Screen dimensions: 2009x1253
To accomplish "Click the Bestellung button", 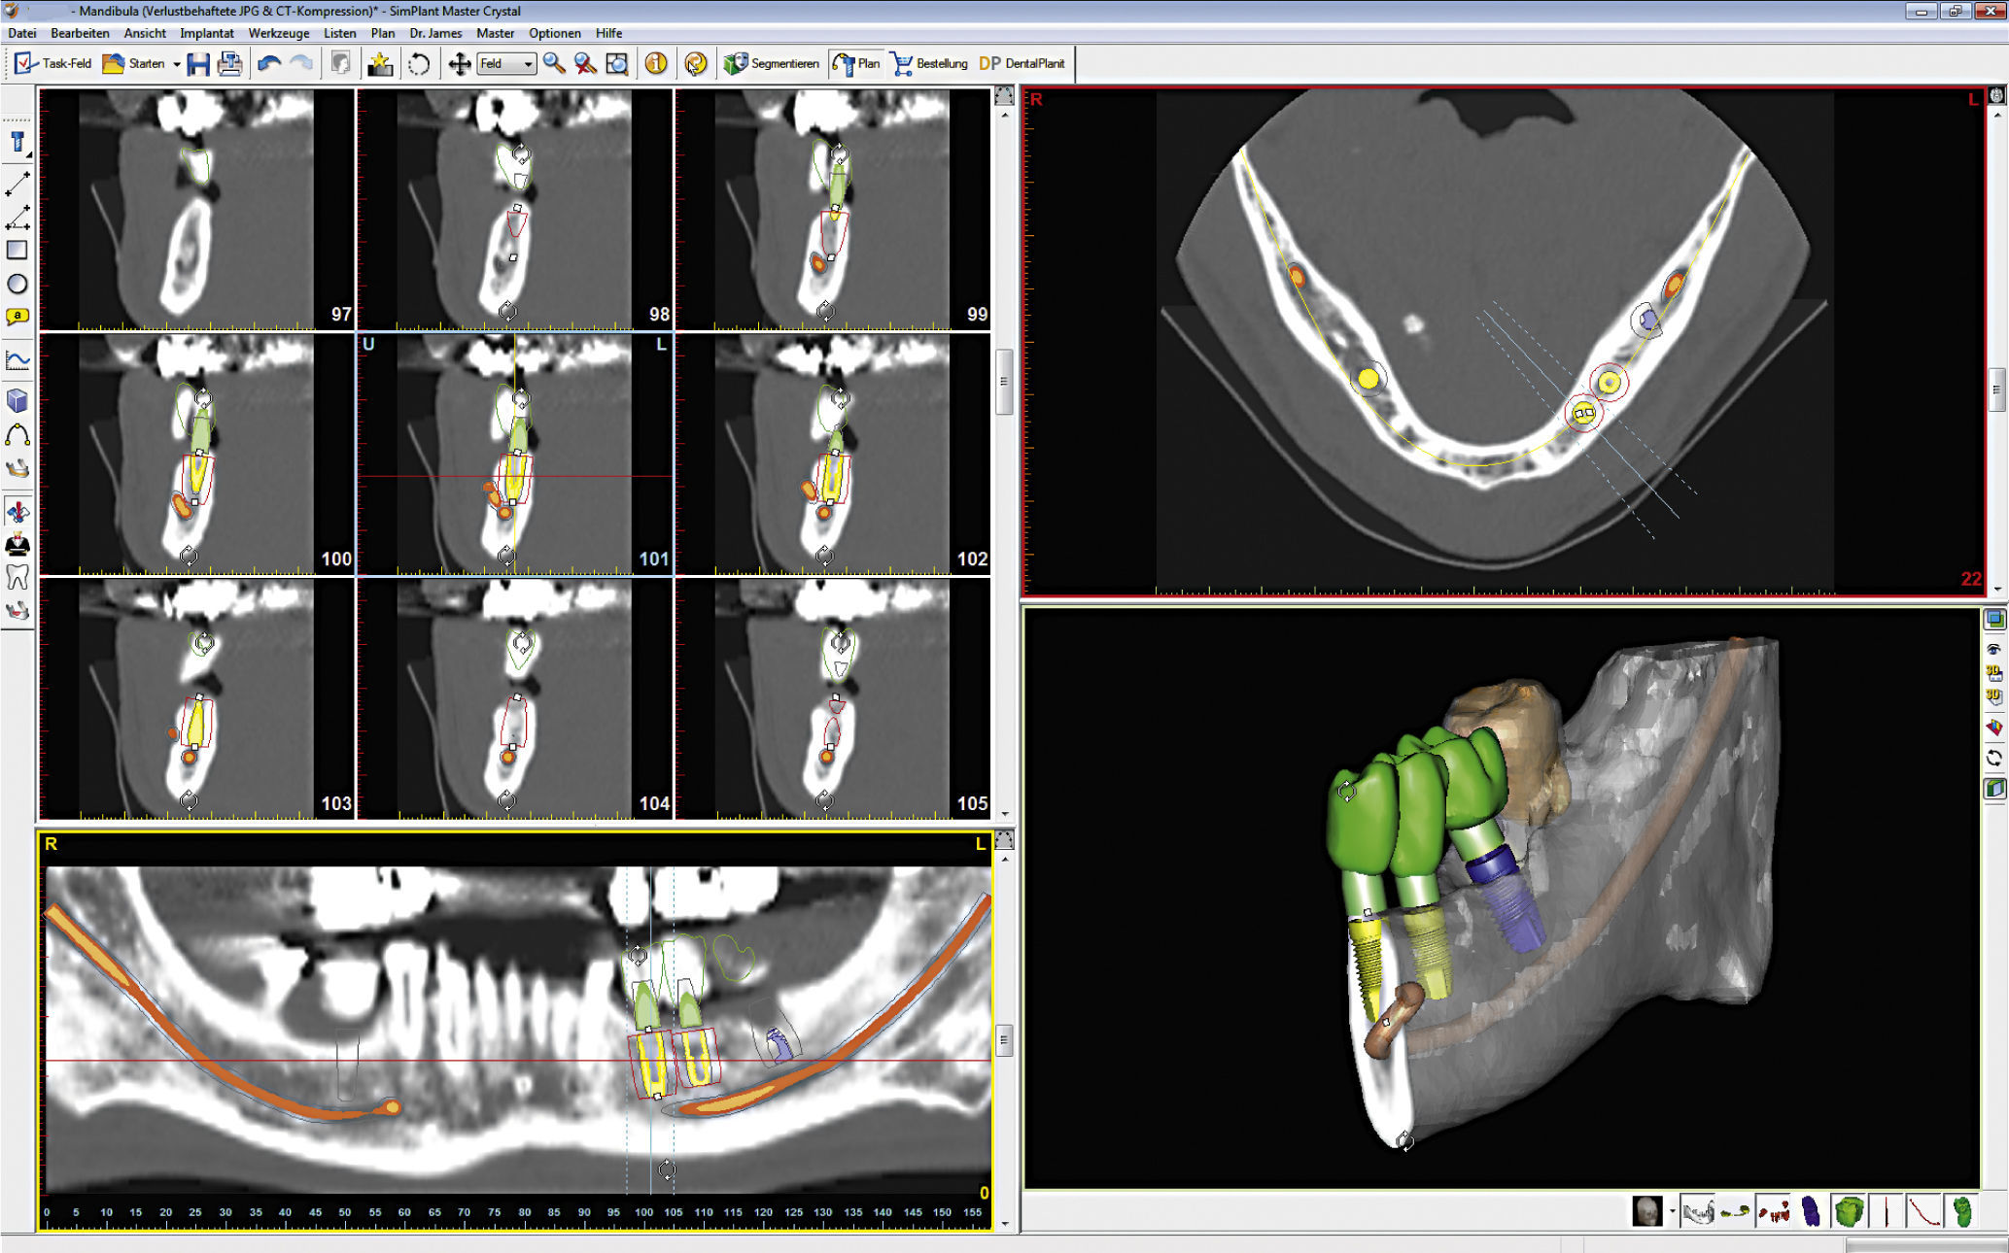I will click(x=930, y=64).
